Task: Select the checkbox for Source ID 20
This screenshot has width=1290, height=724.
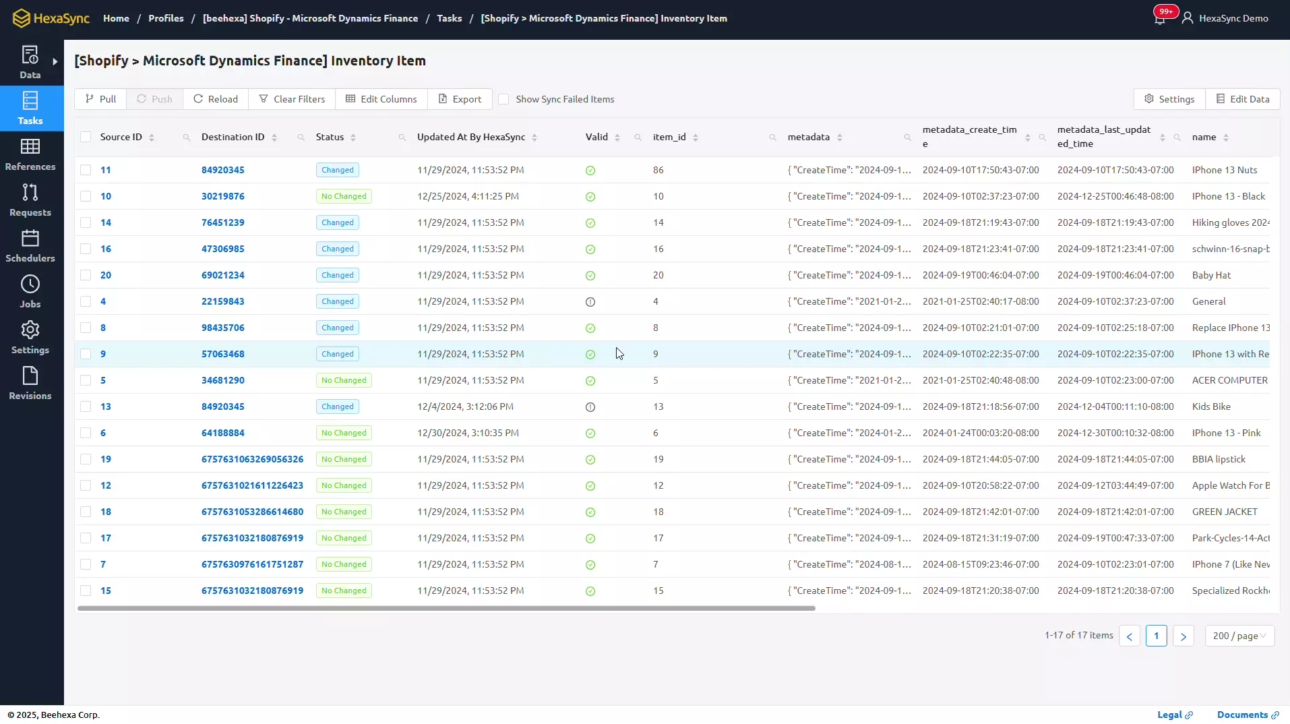Action: pyautogui.click(x=86, y=275)
